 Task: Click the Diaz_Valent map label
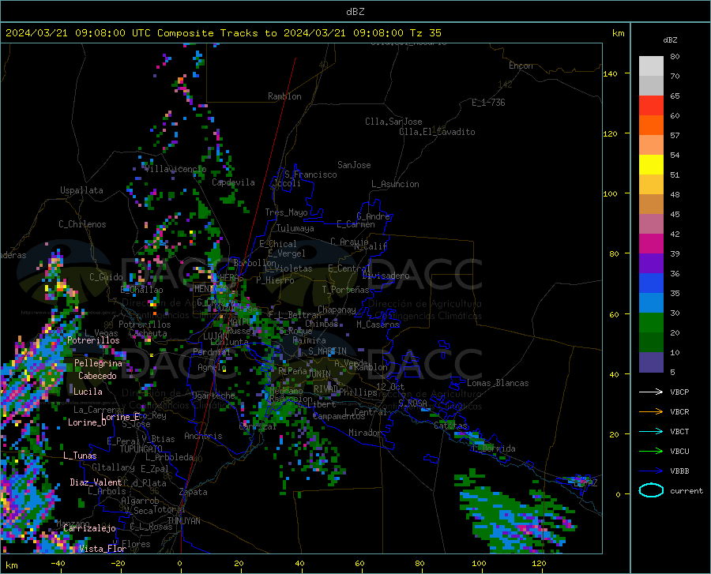[96, 482]
